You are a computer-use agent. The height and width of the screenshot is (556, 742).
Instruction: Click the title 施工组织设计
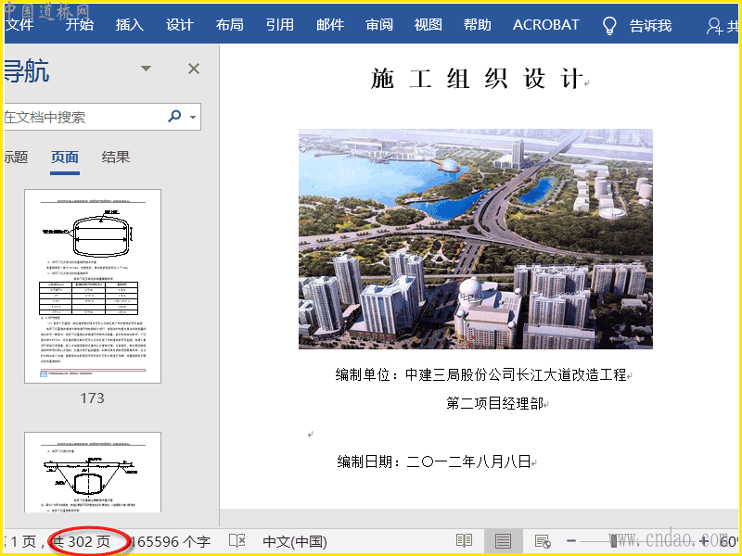tap(477, 79)
